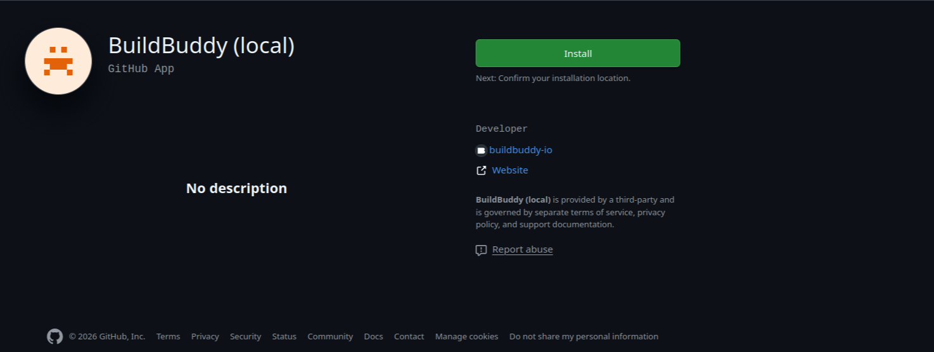934x352 pixels.
Task: Click the report icon beside Report abuse
Action: [x=482, y=250]
